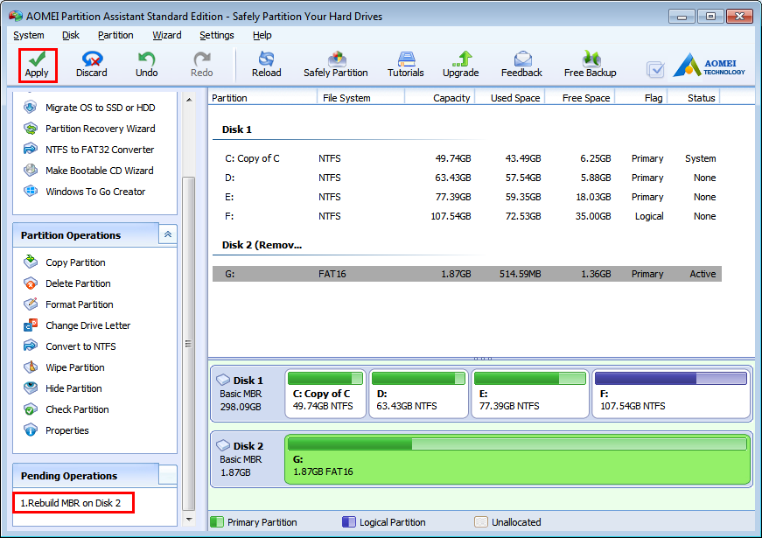The image size is (762, 538).
Task: Click the Primary Partition legend swatch
Action: tap(217, 522)
